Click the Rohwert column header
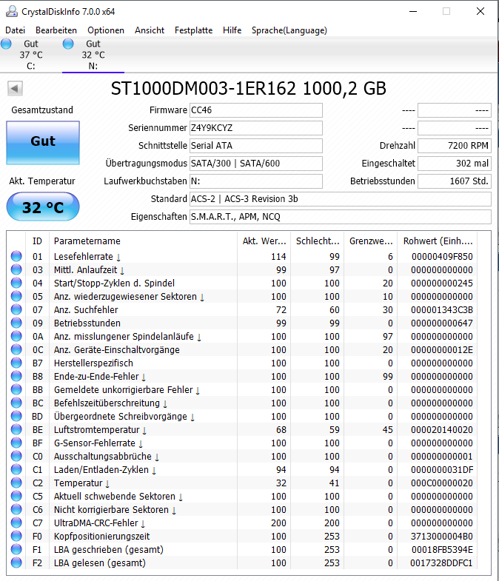499x581 pixels. pos(438,241)
